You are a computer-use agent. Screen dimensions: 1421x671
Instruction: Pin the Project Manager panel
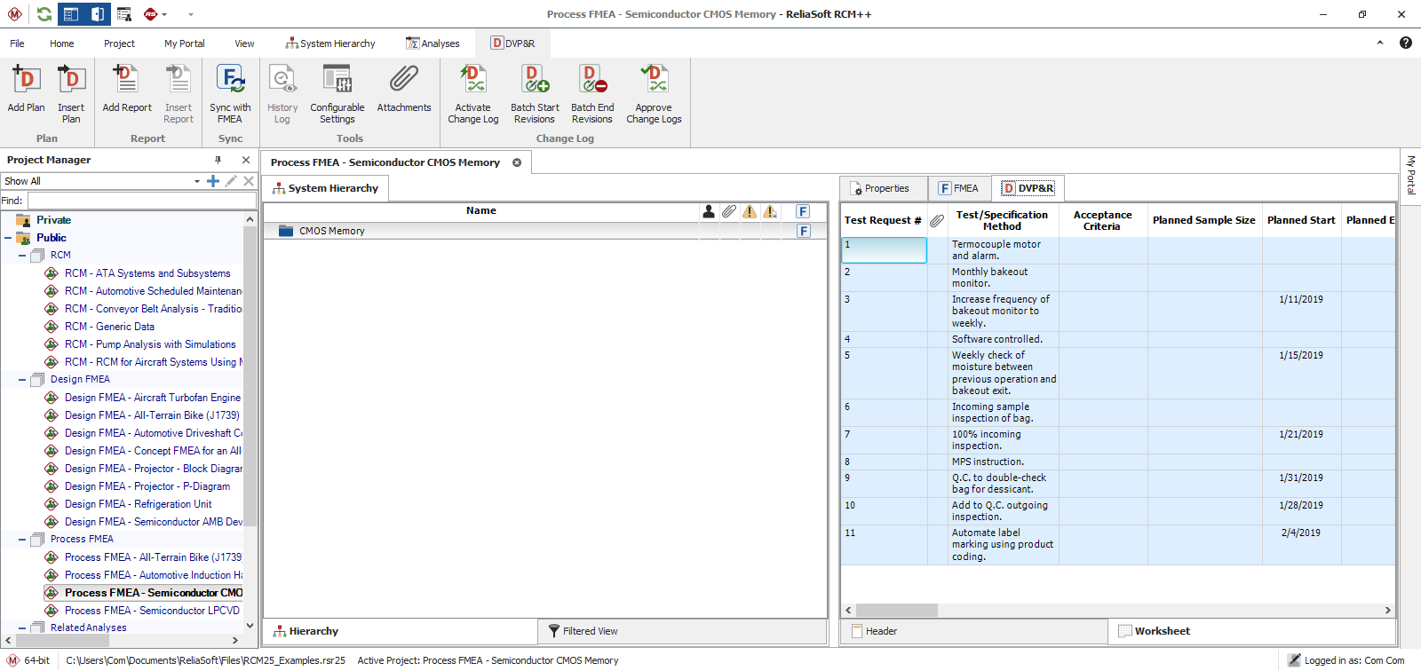pyautogui.click(x=218, y=160)
